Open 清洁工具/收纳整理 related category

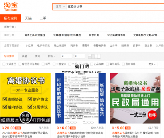click(x=35, y=35)
